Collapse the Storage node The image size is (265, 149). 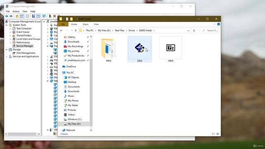[x=7, y=50]
